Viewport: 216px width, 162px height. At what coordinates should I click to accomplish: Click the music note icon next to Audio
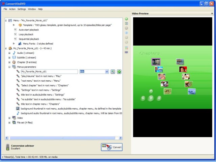(14, 53)
